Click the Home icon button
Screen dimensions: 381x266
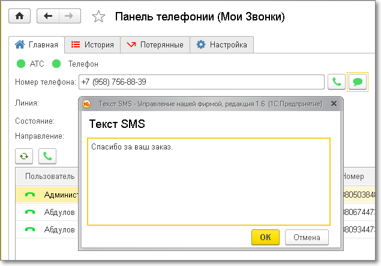click(19, 16)
